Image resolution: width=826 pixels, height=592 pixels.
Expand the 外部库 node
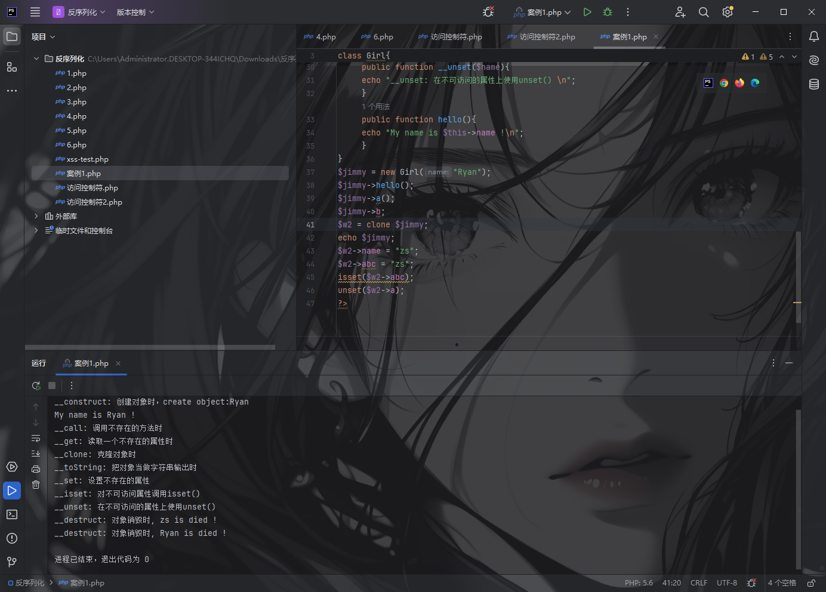tap(36, 216)
